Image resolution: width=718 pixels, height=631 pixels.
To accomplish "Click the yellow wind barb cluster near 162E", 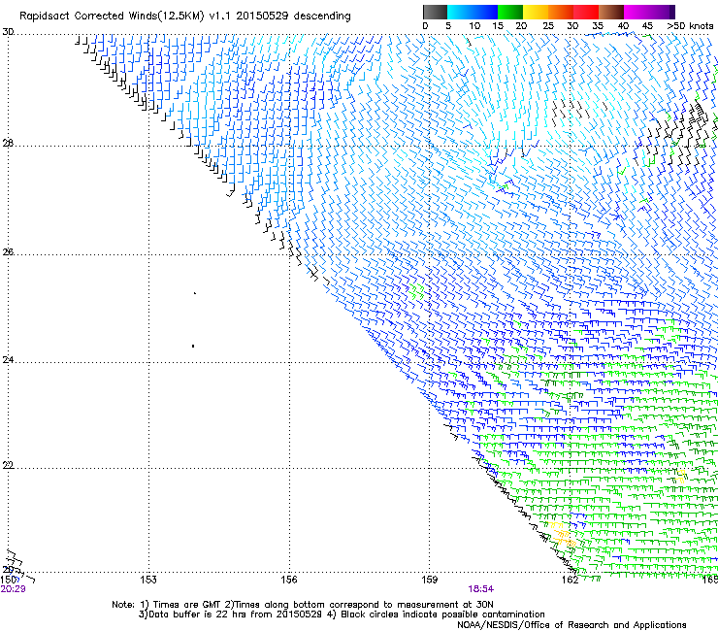I will point(562,534).
